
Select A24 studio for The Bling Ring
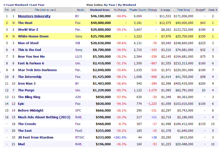coord(78,97)
